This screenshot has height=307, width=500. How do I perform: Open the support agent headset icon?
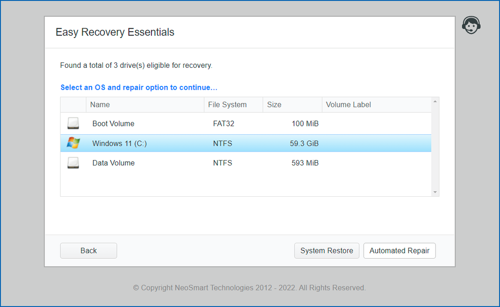pos(471,25)
